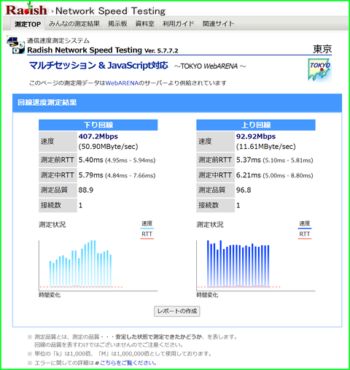Go to the 資料室 tab
Image resolution: width=350 pixels, height=370 pixels.
(x=145, y=23)
